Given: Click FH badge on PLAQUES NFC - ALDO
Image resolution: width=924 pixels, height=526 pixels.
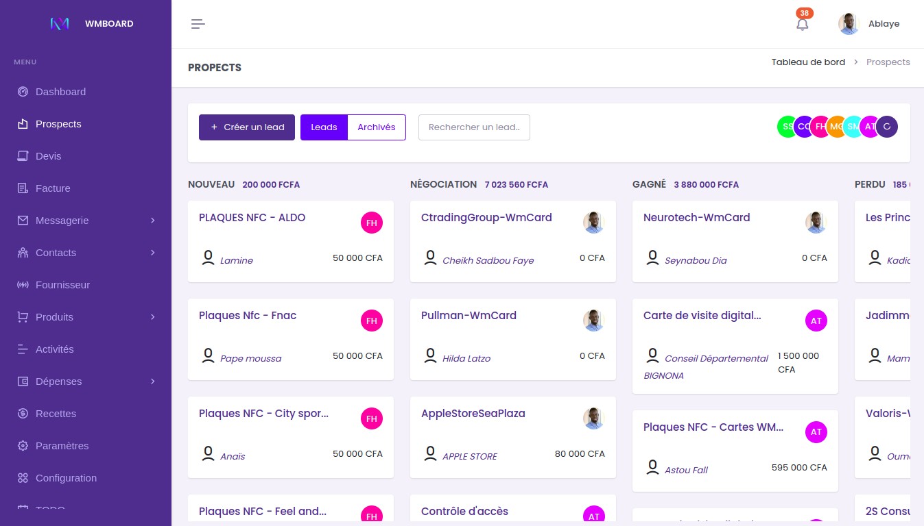Looking at the screenshot, I should tap(372, 223).
